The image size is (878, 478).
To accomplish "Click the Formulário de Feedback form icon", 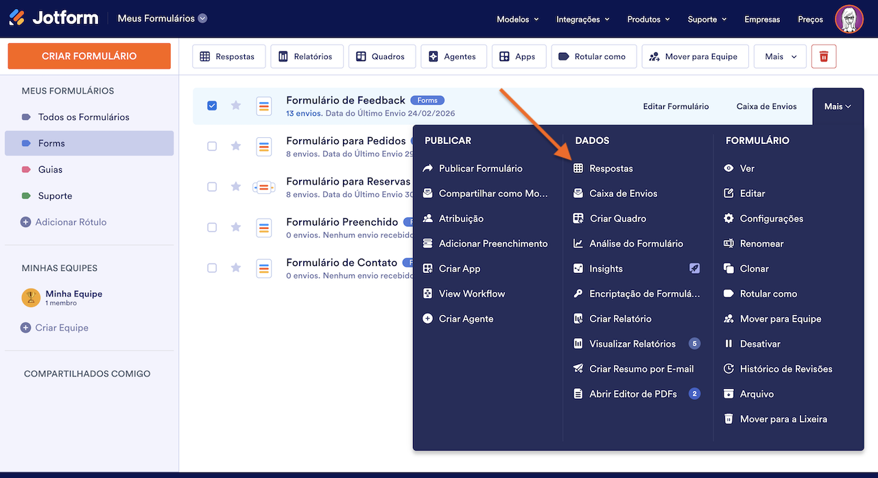I will [x=264, y=106].
